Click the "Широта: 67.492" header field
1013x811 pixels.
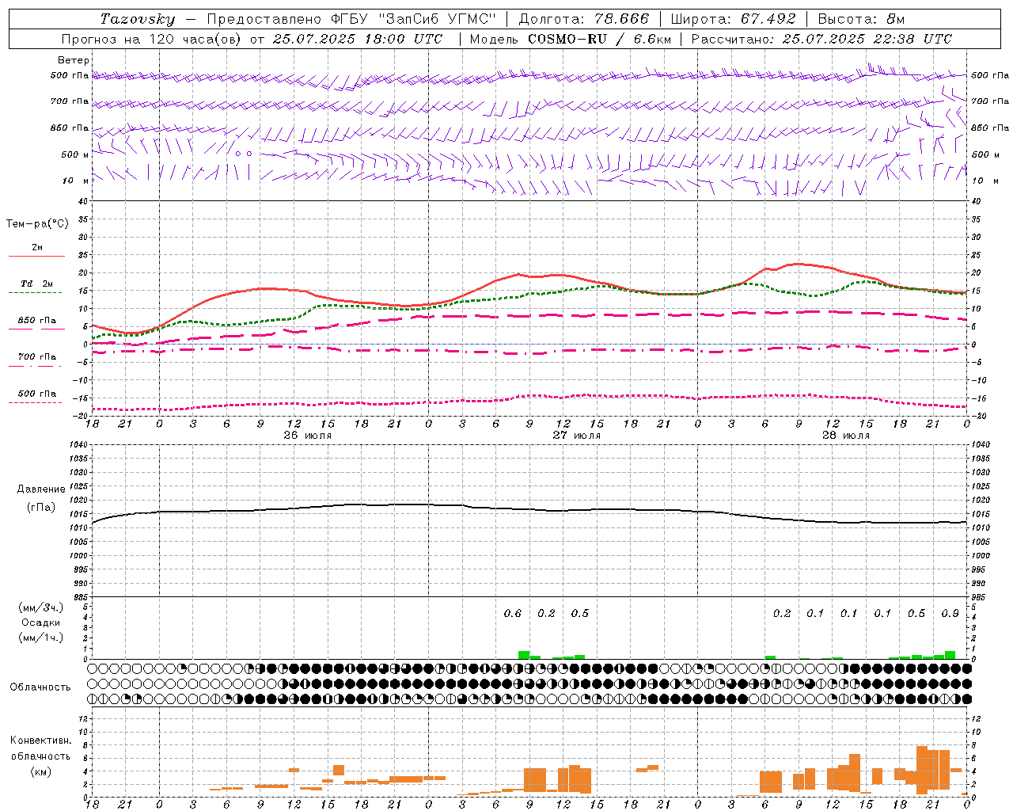tap(733, 19)
